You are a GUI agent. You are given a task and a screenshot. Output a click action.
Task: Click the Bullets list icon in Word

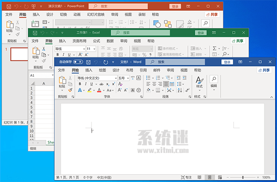(x=148, y=78)
